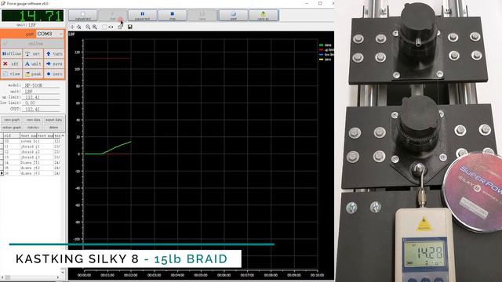Click the yellow zero legend swatch
The width and height of the screenshot is (502, 282).
click(x=321, y=60)
